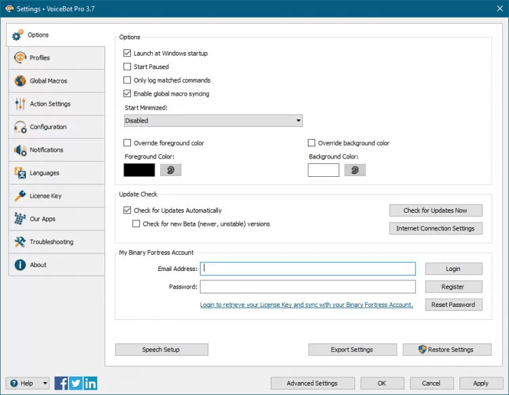509x395 pixels.
Task: Enable the Start Paused checkbox
Action: [x=128, y=67]
